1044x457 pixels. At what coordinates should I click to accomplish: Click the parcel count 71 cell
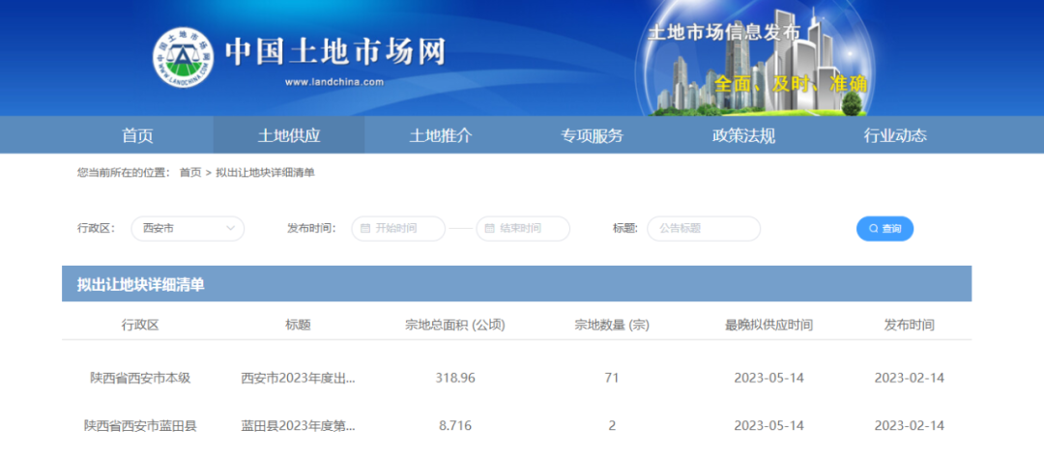pos(612,378)
